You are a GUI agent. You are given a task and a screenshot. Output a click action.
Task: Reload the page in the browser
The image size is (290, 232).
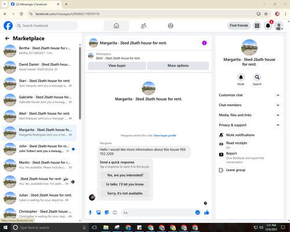tap(21, 14)
